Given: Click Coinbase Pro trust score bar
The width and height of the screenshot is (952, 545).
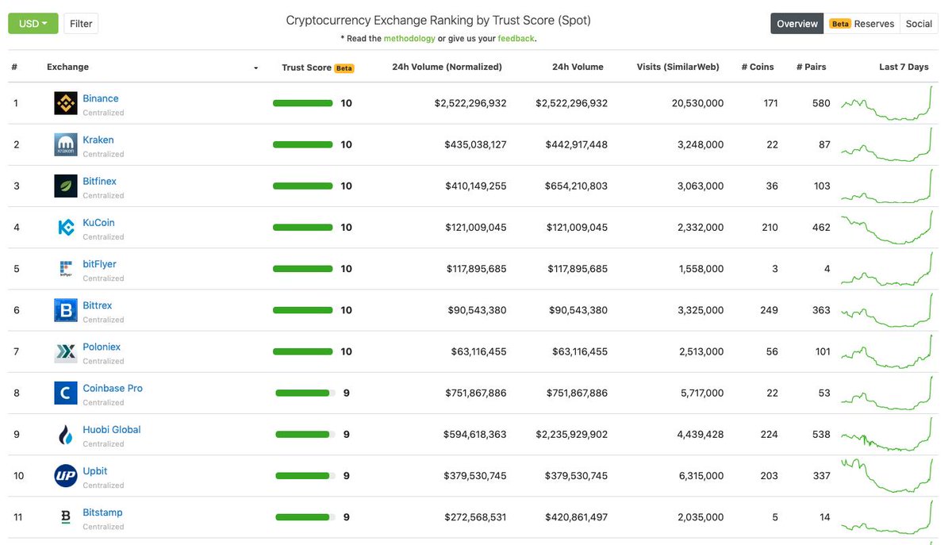Looking at the screenshot, I should tap(305, 393).
